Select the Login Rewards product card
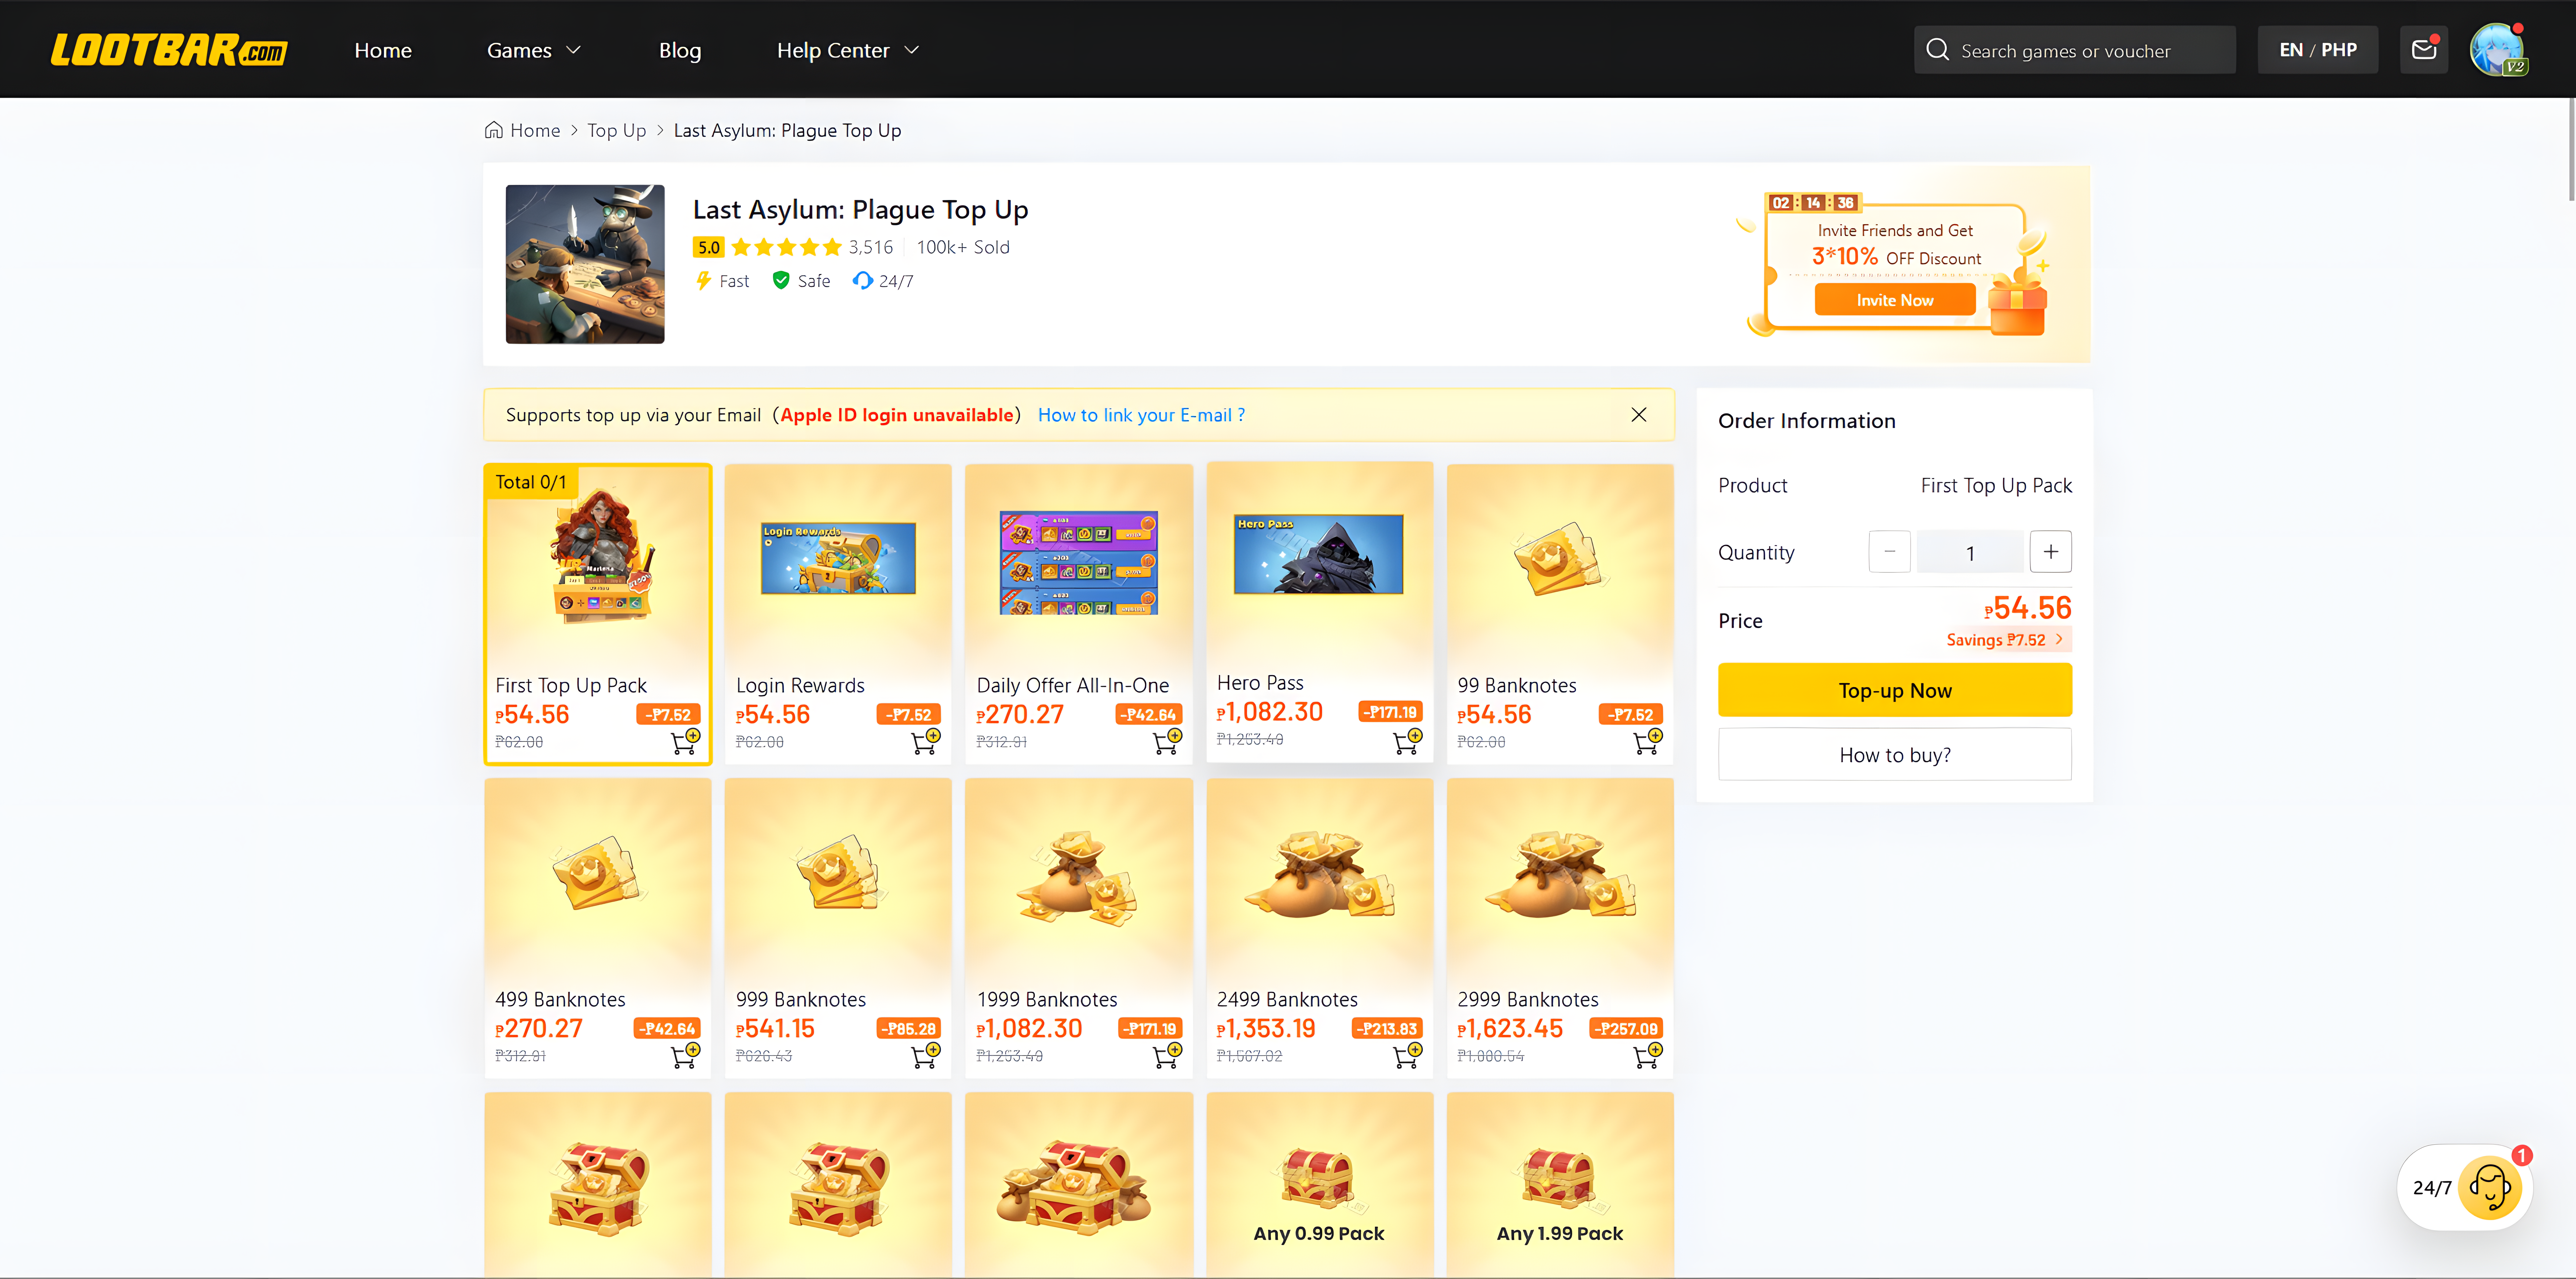The image size is (2576, 1279). click(x=838, y=614)
